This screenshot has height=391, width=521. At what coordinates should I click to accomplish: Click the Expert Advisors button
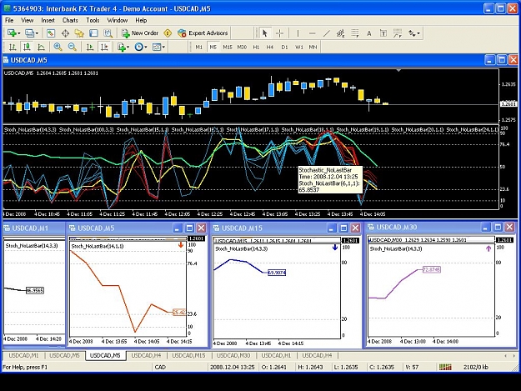(x=203, y=33)
